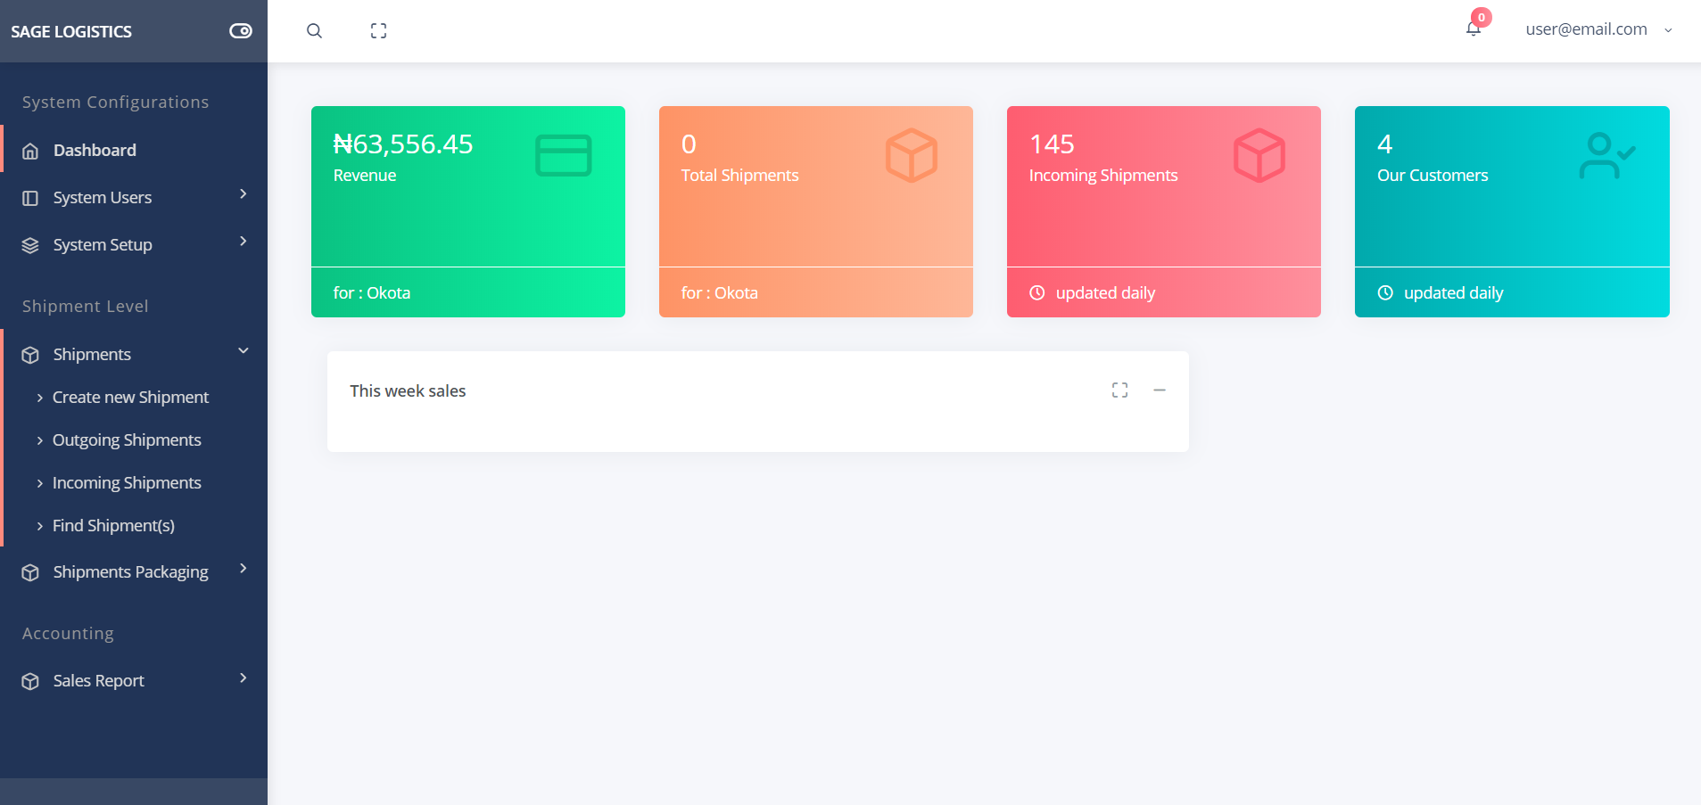Open Find Shipment(s)
Image resolution: width=1701 pixels, height=805 pixels.
tap(113, 525)
